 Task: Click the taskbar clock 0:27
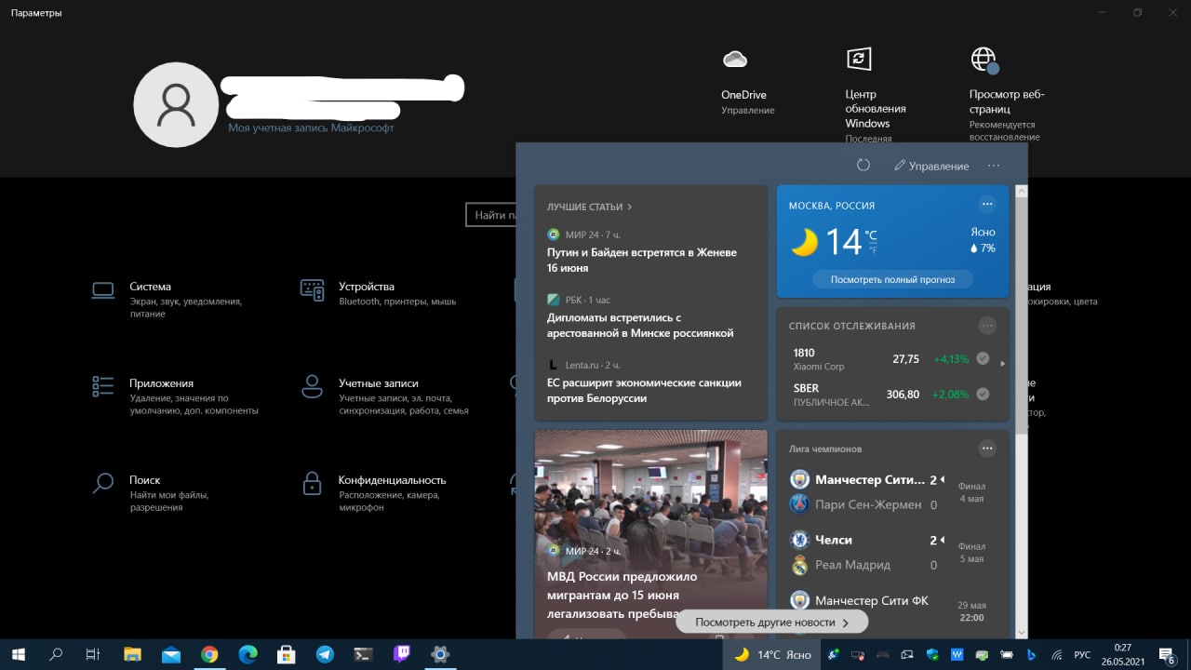pyautogui.click(x=1122, y=654)
